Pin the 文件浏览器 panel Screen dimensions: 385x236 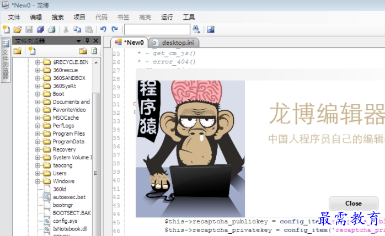(87, 41)
